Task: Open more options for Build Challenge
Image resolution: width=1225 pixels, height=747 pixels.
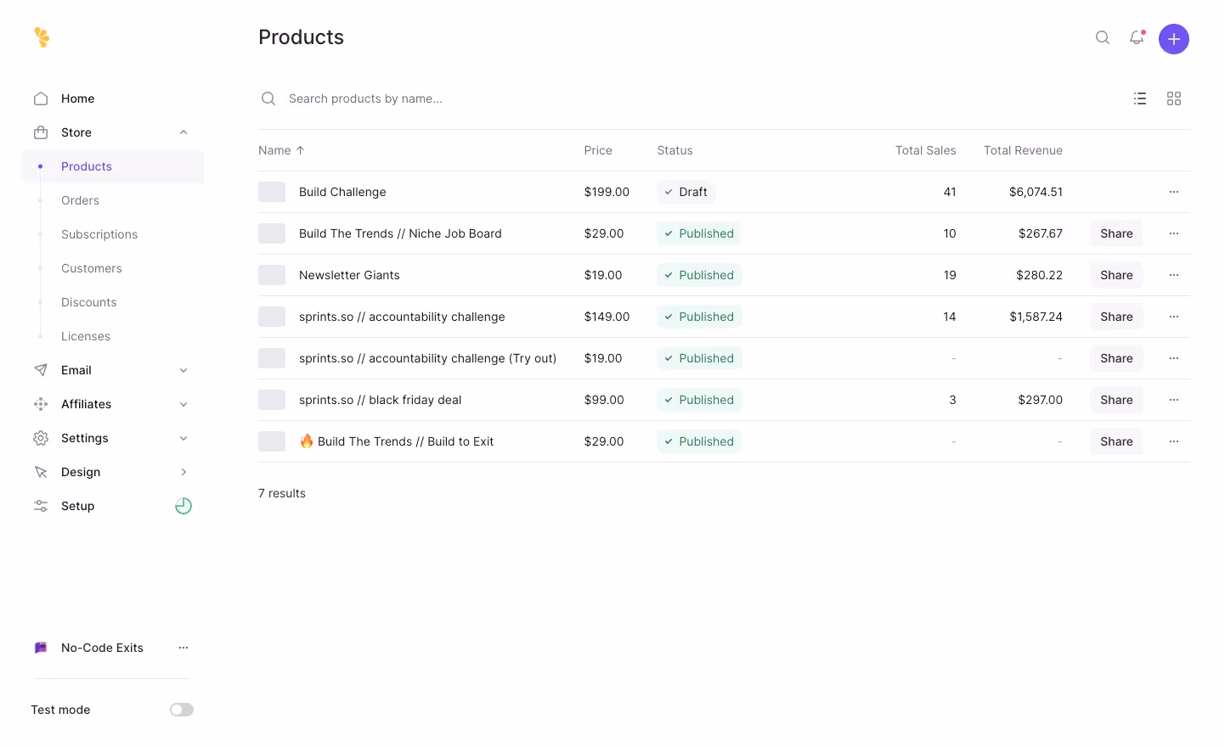Action: (x=1174, y=192)
